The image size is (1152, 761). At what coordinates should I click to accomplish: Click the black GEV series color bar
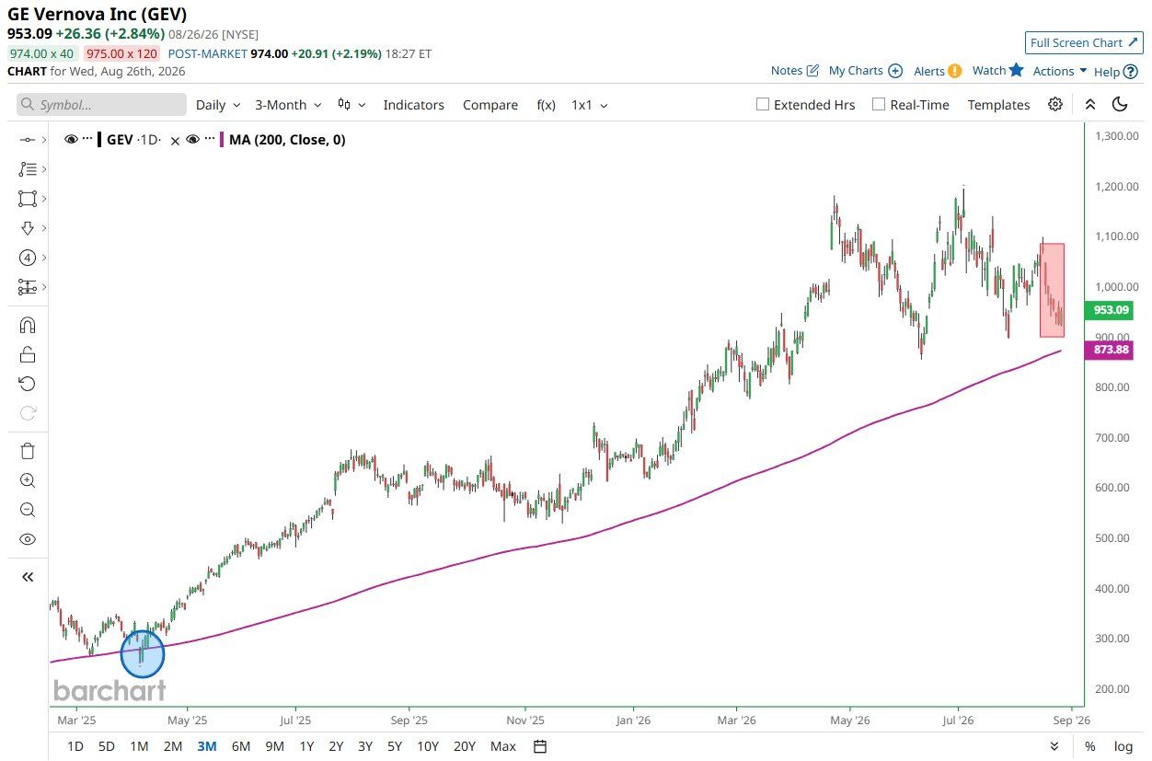pyautogui.click(x=99, y=140)
